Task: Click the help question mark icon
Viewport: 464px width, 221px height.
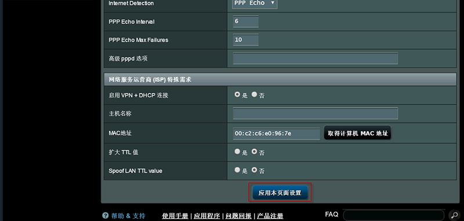Action: point(106,215)
